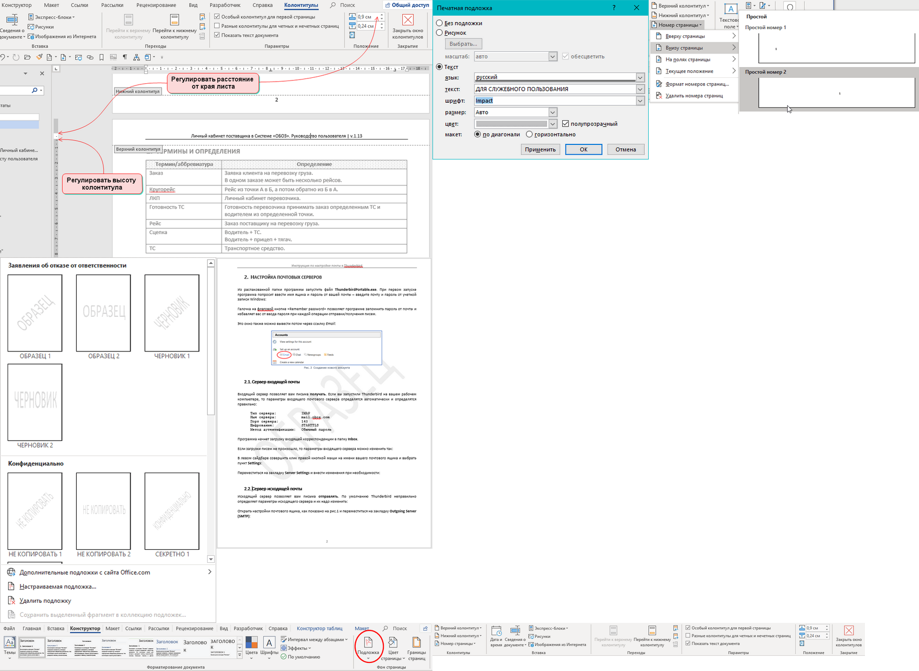Expand the шрифт dropdown showing Impact
The width and height of the screenshot is (919, 671).
click(640, 101)
